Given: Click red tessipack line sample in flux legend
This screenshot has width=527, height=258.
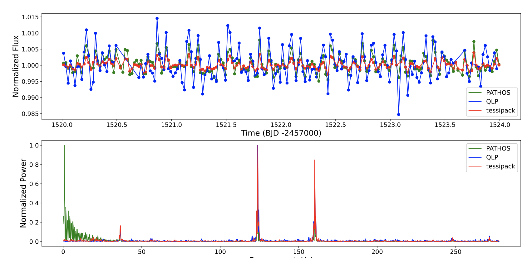Looking at the screenshot, I should [475, 110].
